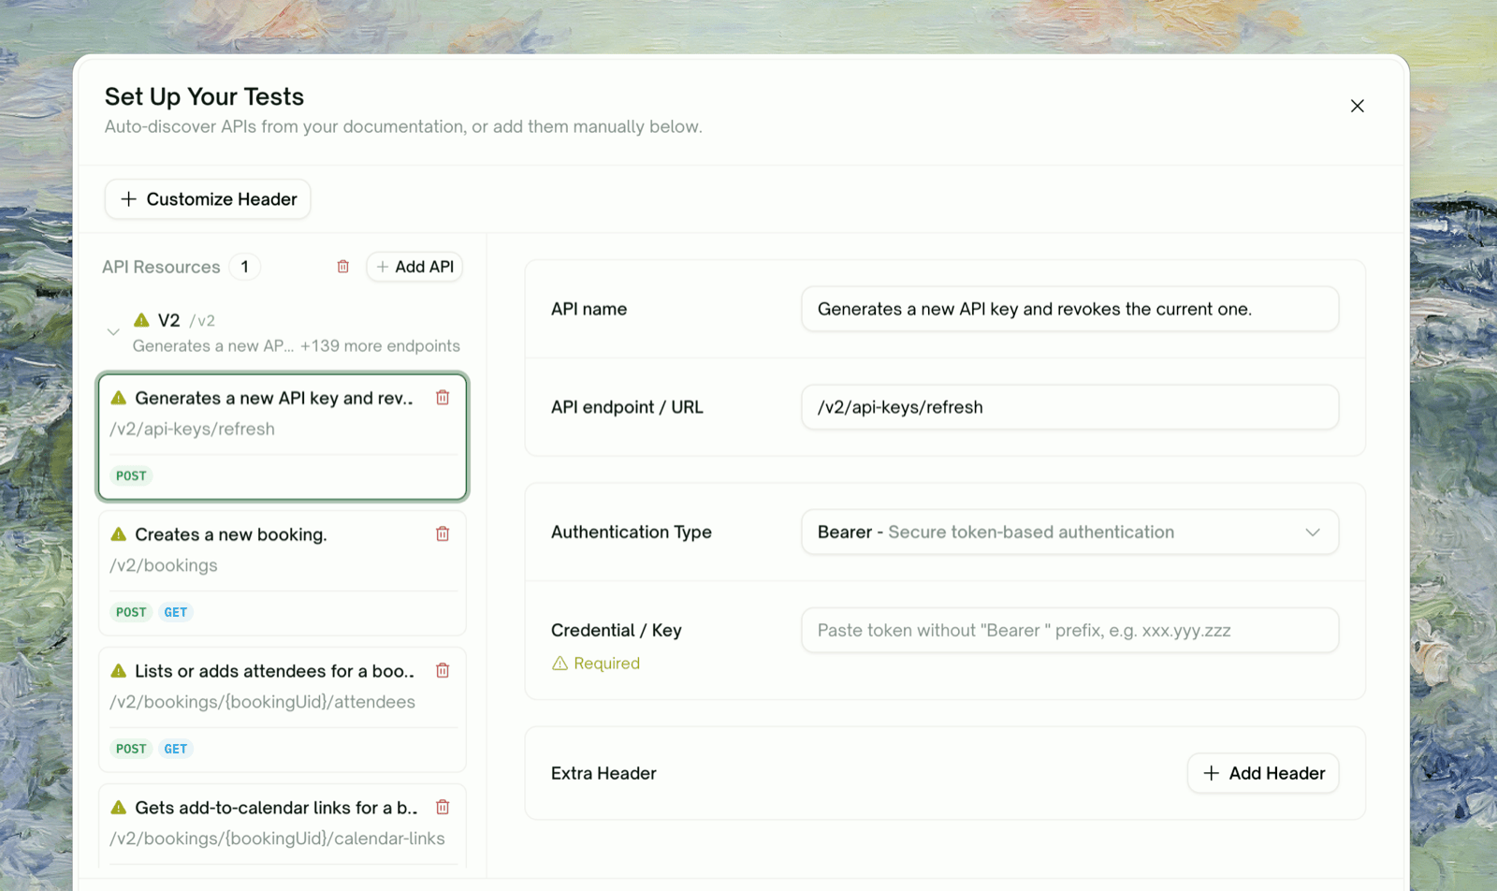
Task: Click the Add API button
Action: pos(414,267)
